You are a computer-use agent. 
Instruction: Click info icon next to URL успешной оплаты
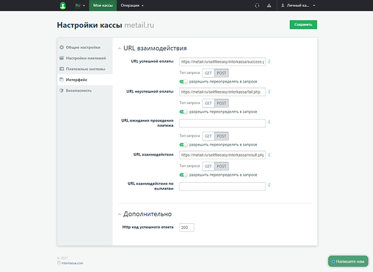[270, 61]
